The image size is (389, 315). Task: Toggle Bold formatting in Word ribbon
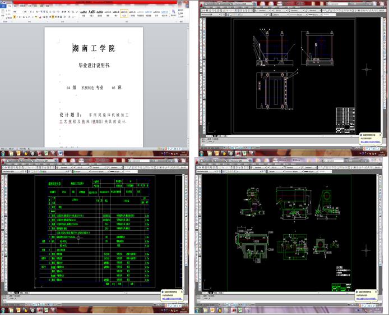pyautogui.click(x=15, y=17)
